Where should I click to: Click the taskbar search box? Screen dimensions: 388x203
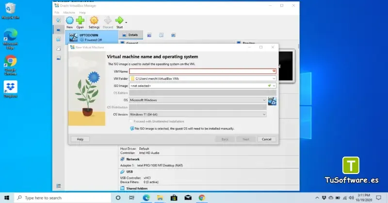coord(63,198)
